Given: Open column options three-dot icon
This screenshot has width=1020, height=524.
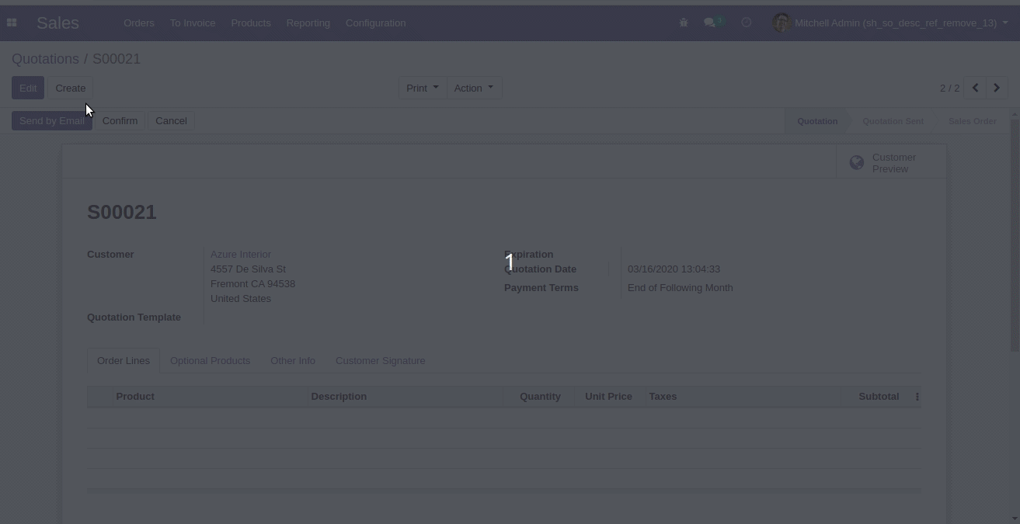Looking at the screenshot, I should pyautogui.click(x=917, y=397).
